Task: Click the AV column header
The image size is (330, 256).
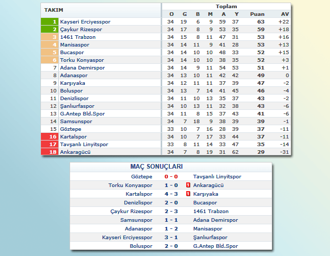Action: (x=284, y=14)
